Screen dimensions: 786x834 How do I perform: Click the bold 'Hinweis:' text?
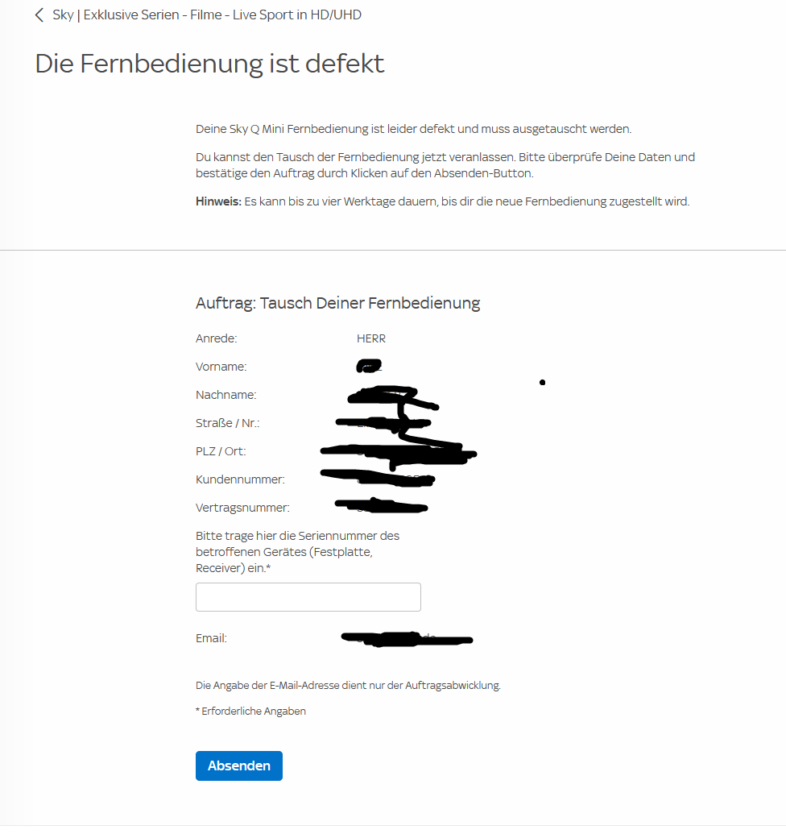tap(218, 201)
